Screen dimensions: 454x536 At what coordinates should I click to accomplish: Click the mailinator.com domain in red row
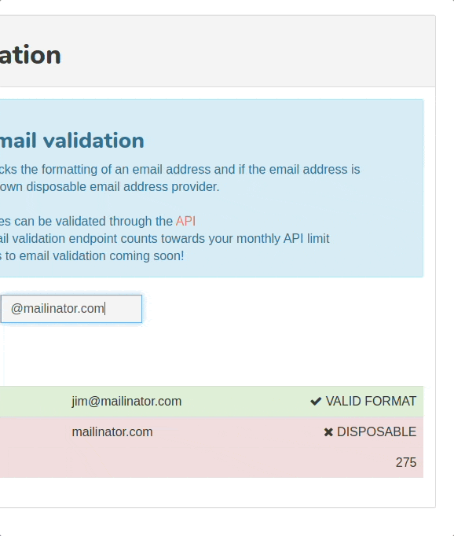tap(112, 432)
